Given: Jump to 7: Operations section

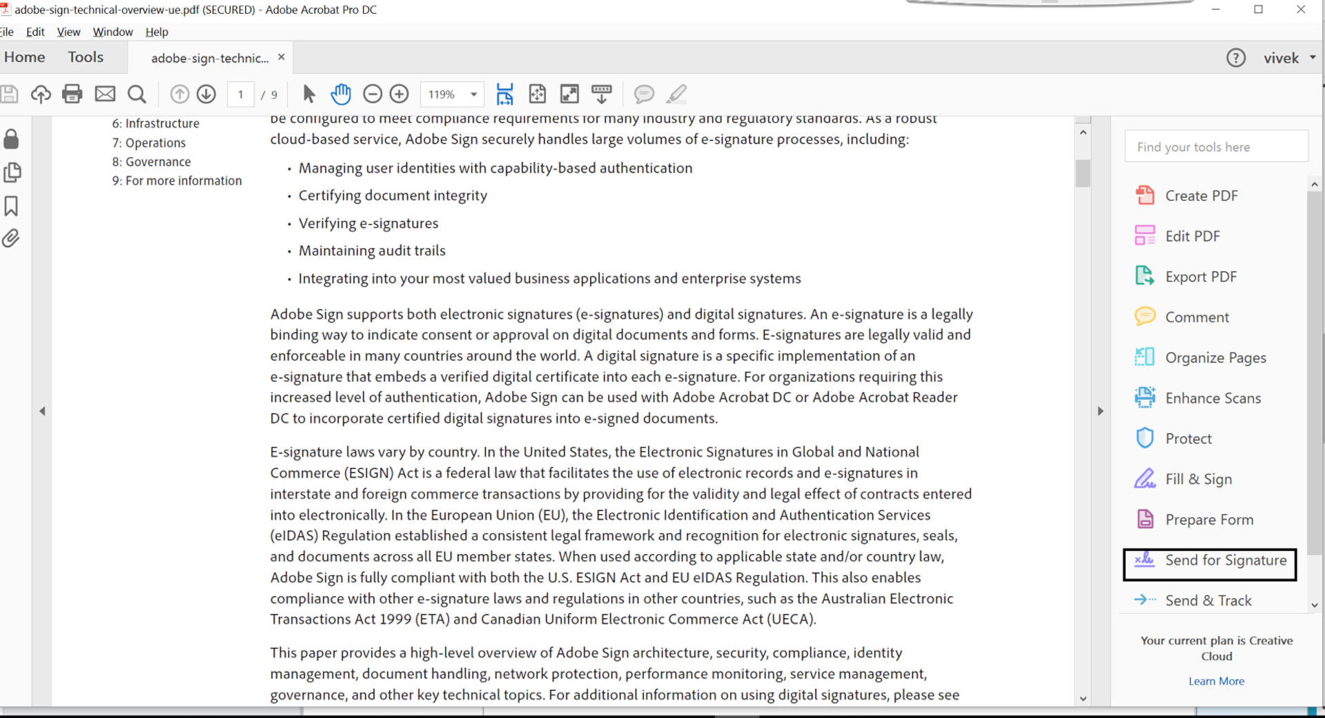Looking at the screenshot, I should pyautogui.click(x=148, y=143).
